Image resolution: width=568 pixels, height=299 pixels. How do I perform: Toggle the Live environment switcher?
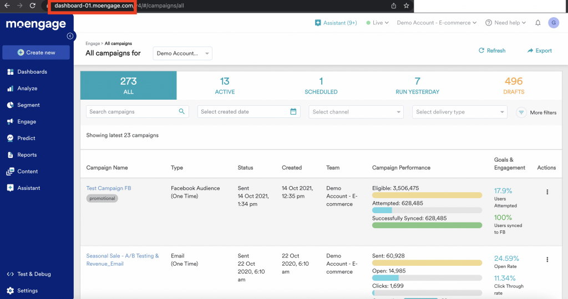pos(377,23)
